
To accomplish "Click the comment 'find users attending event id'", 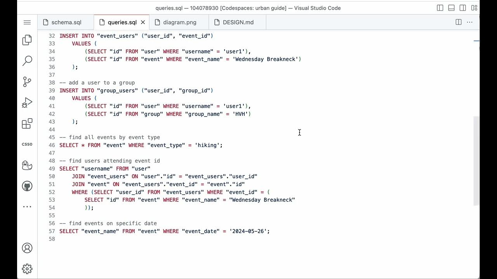I will [109, 161].
